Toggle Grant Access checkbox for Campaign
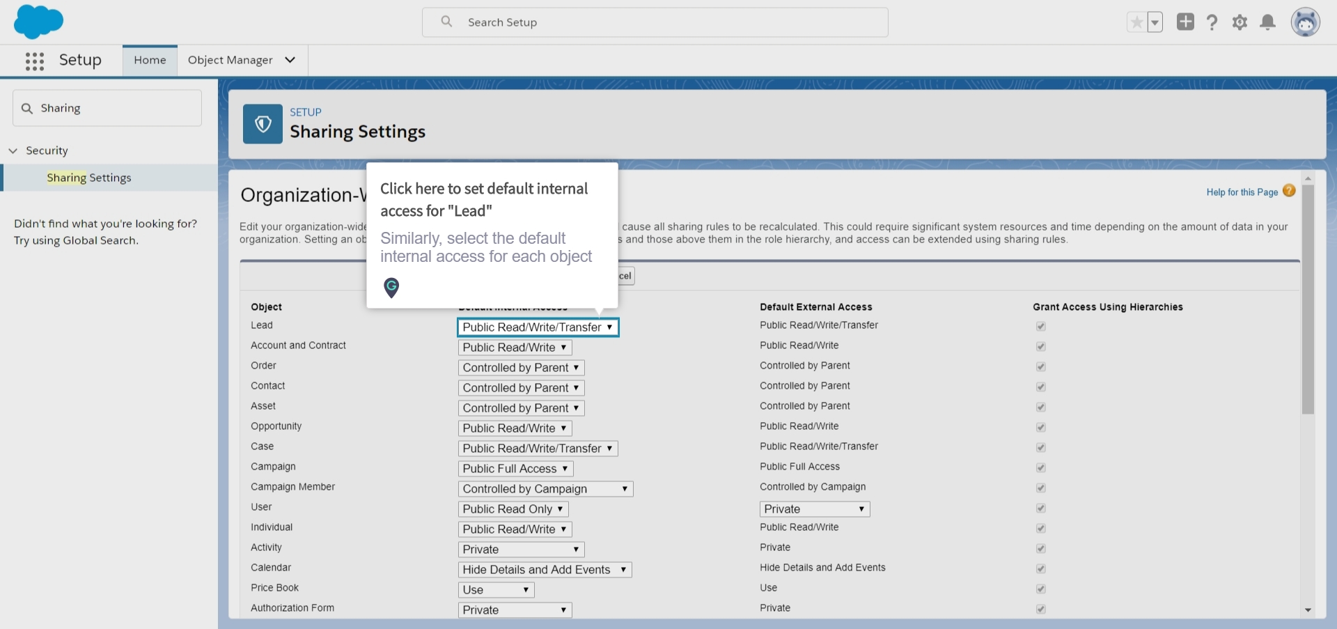Viewport: 1337px width, 629px height. coord(1040,467)
